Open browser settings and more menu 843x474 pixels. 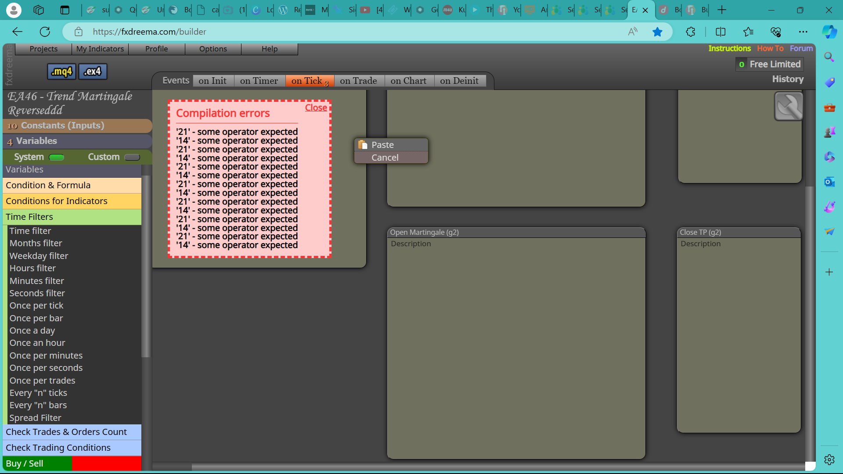click(x=803, y=32)
